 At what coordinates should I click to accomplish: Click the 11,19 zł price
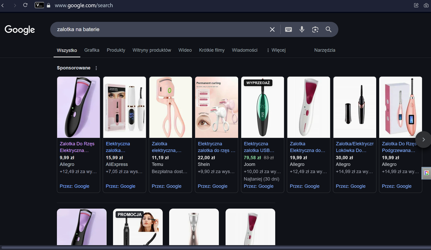tap(160, 158)
